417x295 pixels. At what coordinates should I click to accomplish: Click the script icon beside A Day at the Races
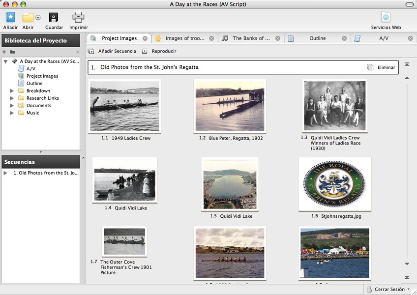coord(15,61)
